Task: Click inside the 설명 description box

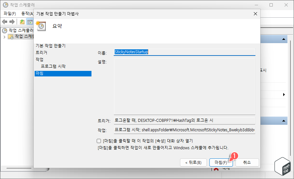Action: click(185, 86)
